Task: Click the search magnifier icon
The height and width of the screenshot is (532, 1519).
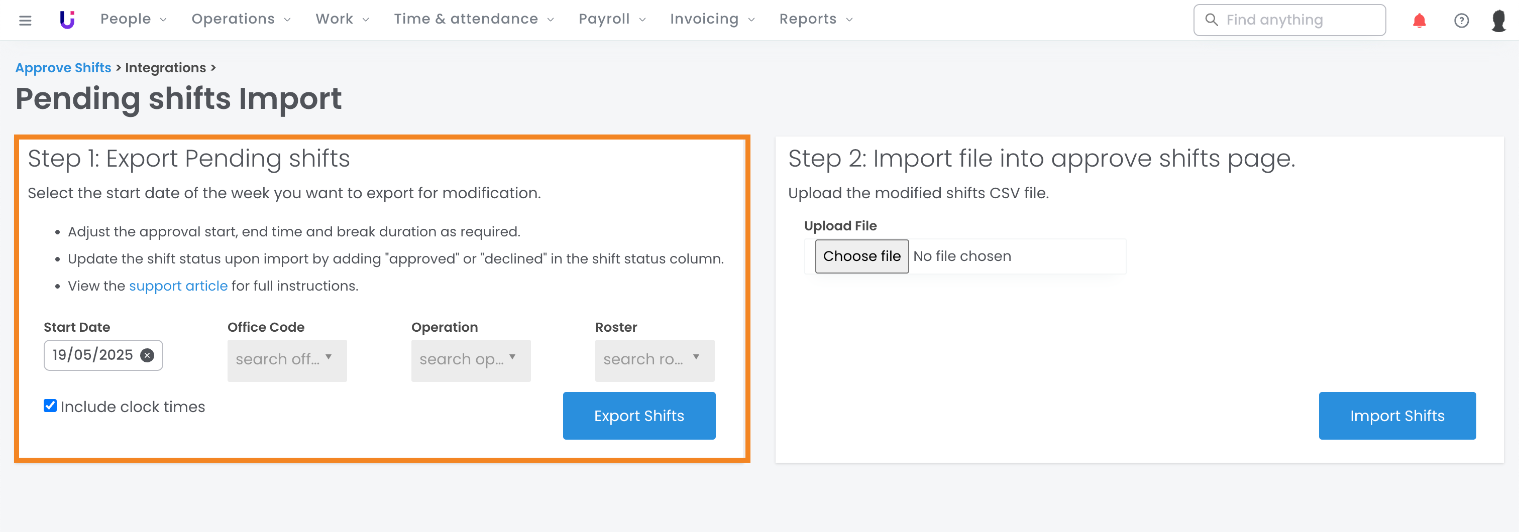Action: pos(1211,20)
